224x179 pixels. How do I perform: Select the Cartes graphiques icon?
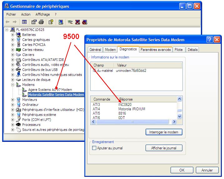click(18, 40)
